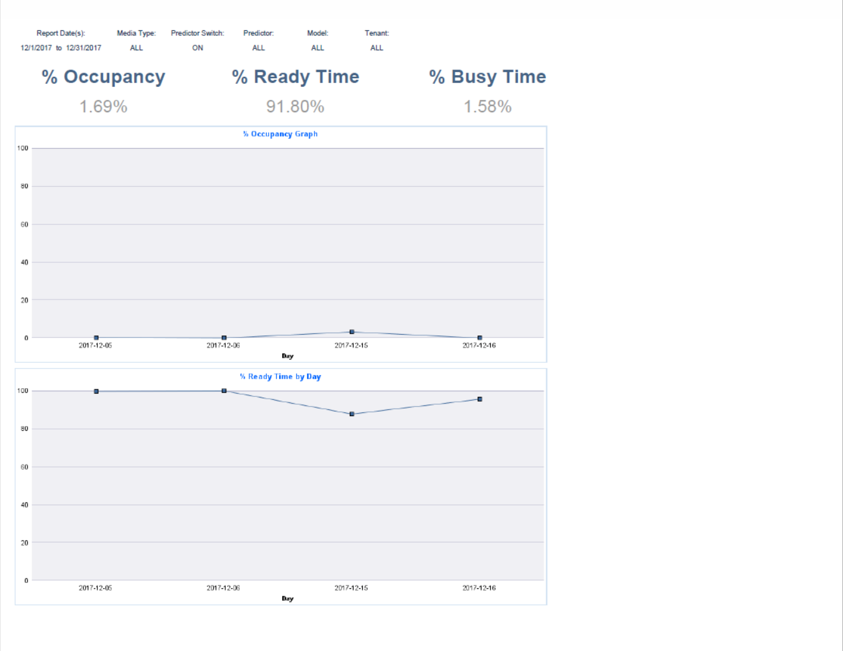This screenshot has width=843, height=651.
Task: Select the 2017-12-15 occupancy graph marker
Action: [x=352, y=332]
